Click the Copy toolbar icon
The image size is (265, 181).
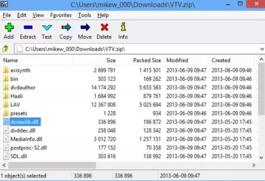pos(66,27)
